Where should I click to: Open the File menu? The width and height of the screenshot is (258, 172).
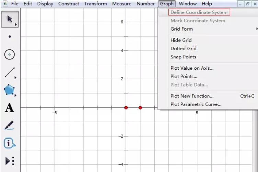pos(15,4)
